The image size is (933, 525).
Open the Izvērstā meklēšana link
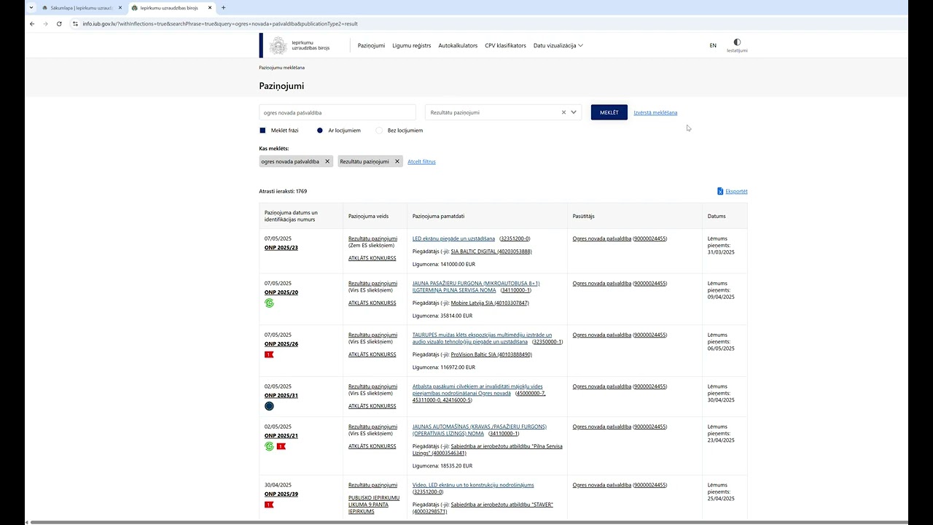click(x=655, y=112)
